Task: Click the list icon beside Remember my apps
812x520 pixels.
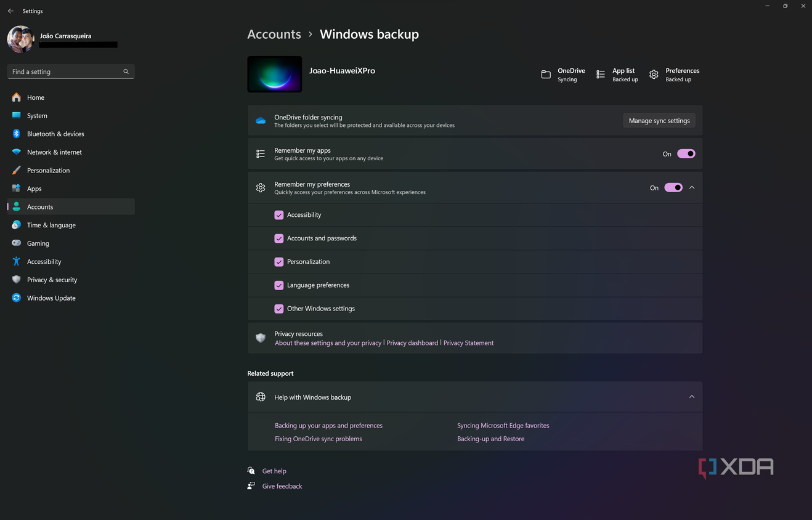Action: pos(261,154)
